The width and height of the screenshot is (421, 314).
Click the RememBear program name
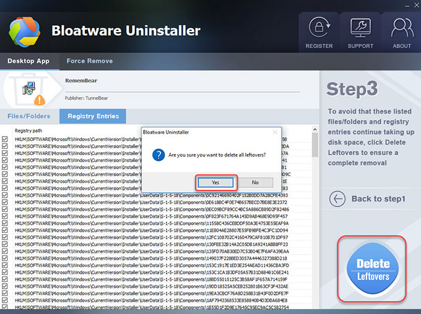pyautogui.click(x=81, y=80)
